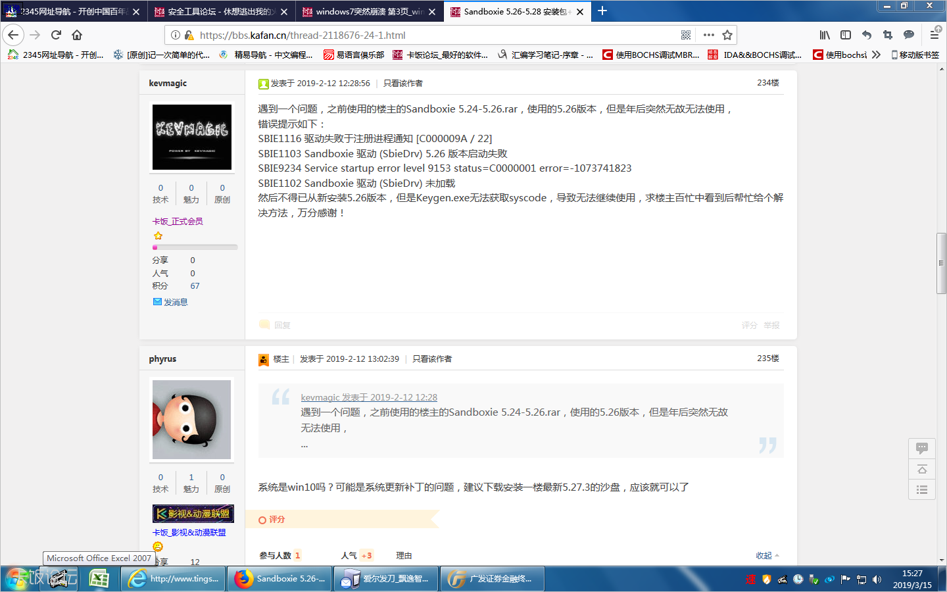
Task: Launch the taskbar movie clapper app
Action: (x=59, y=579)
